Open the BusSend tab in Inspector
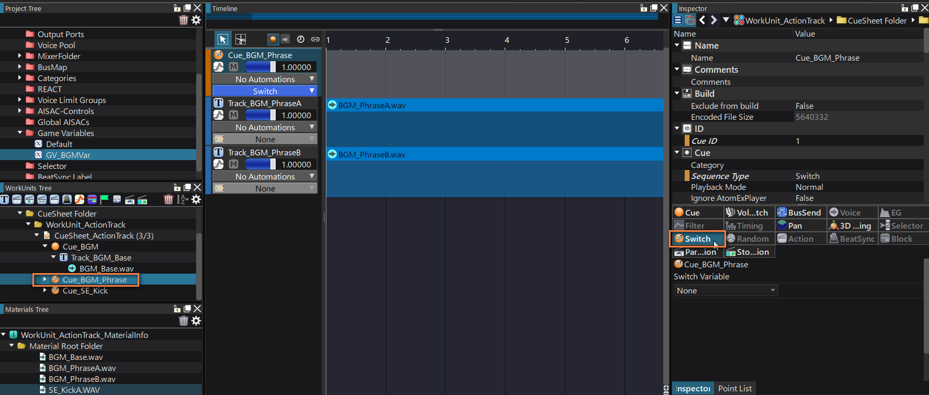This screenshot has height=395, width=929. pyautogui.click(x=800, y=212)
